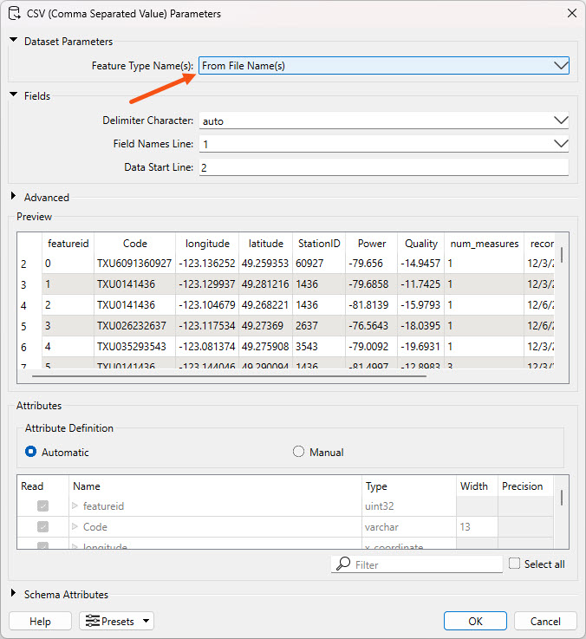Click the Type column header in attributes
The height and width of the screenshot is (639, 586).
pos(409,486)
